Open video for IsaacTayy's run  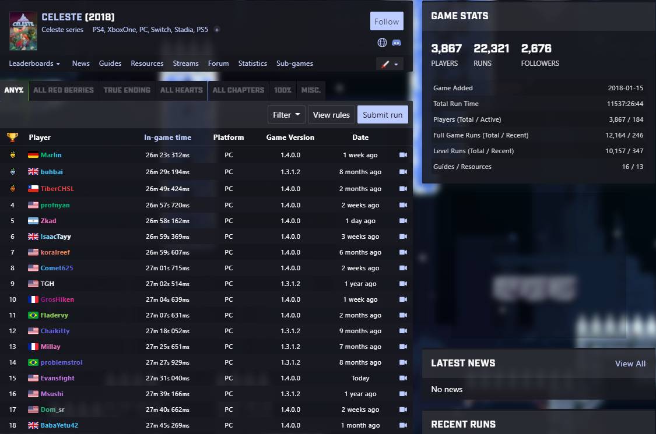pos(403,237)
